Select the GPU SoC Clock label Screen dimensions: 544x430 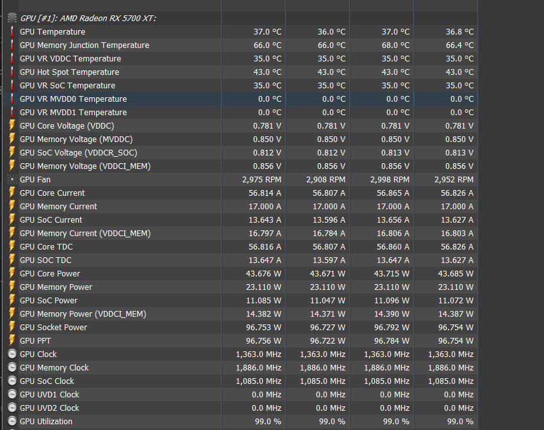[47, 381]
